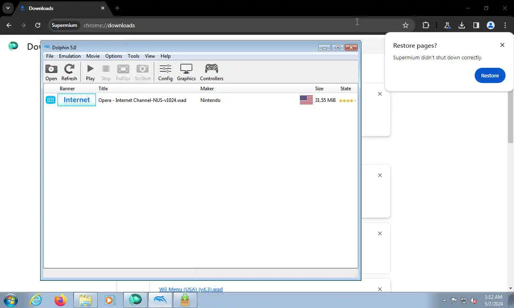Open Controllers settings in Dolphin

[212, 72]
